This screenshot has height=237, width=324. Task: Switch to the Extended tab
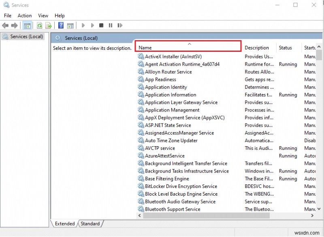(64, 223)
